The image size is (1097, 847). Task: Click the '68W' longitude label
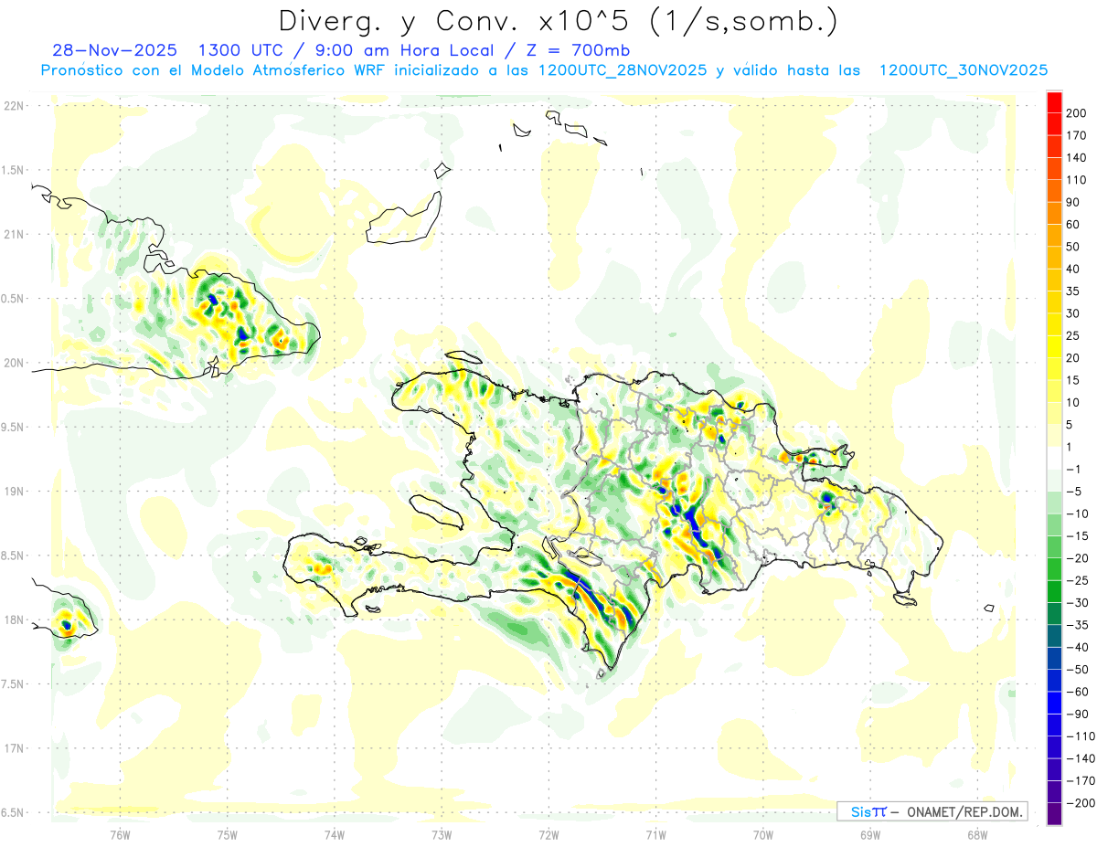(x=977, y=834)
